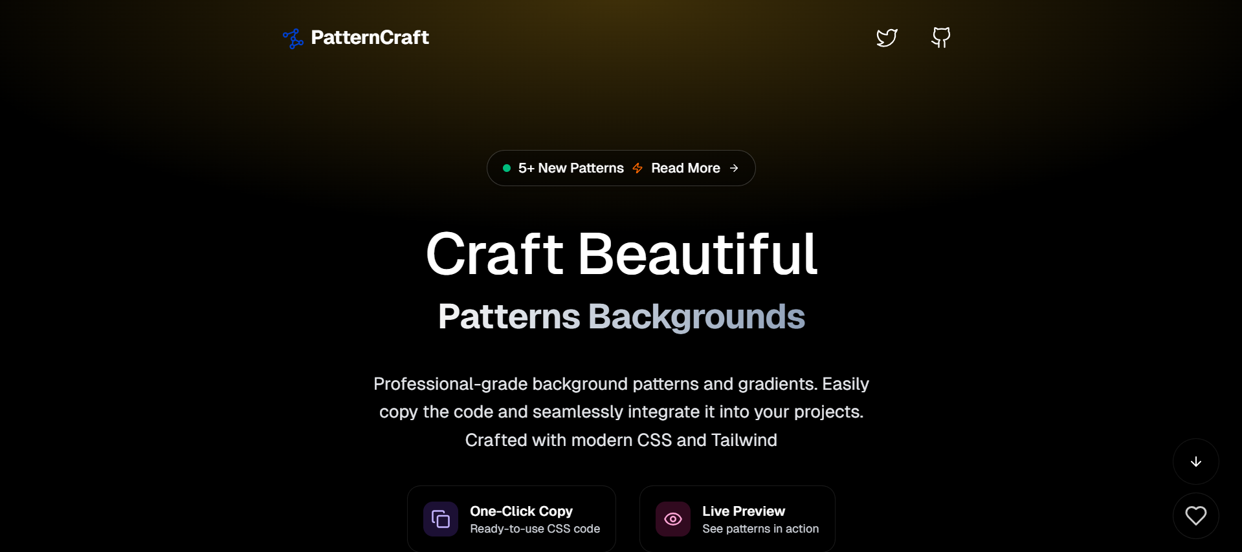1242x552 pixels.
Task: Click "Ready-to-use CSS code" subtitle
Action: 535,529
